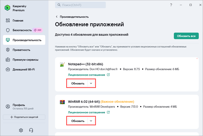
Task: Focus the Поиск search field
Action: pos(80,5)
